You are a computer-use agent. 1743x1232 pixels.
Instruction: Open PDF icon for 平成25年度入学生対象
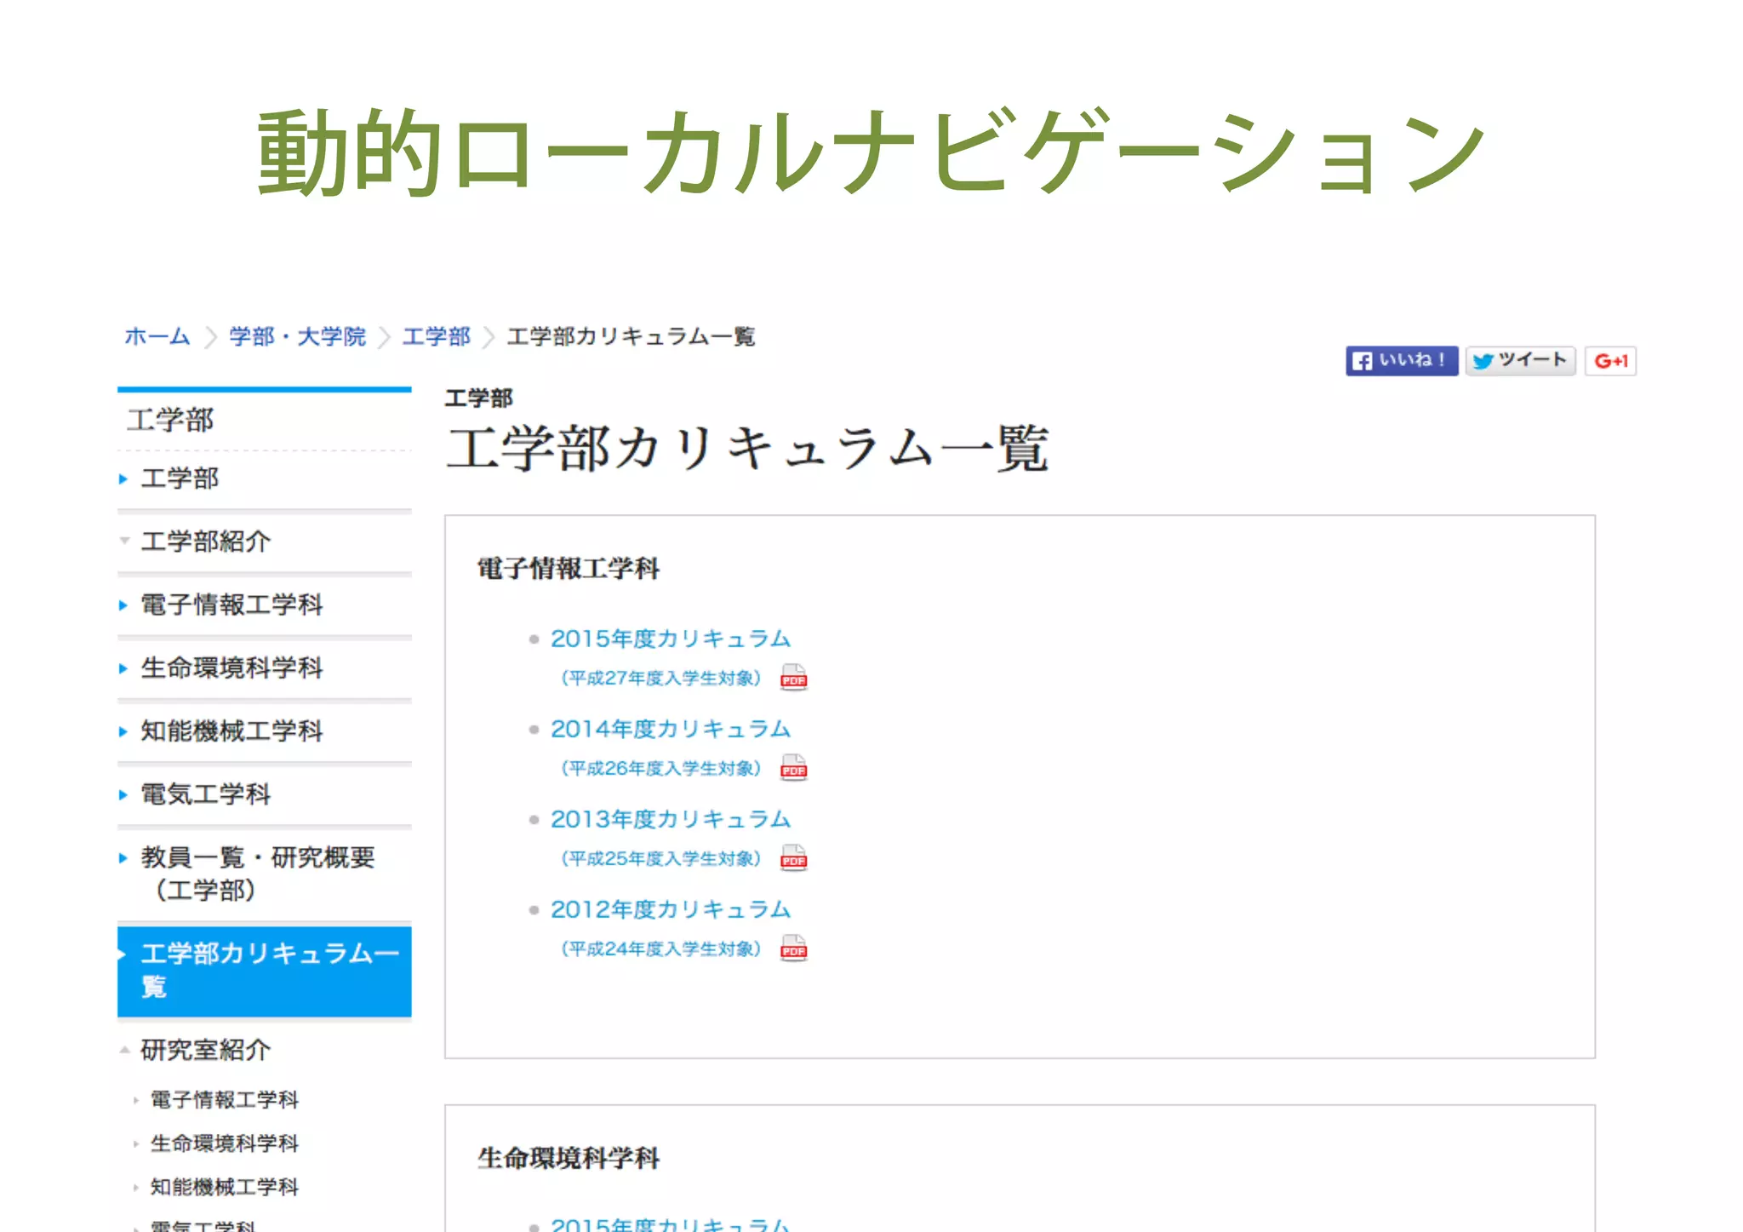click(793, 858)
